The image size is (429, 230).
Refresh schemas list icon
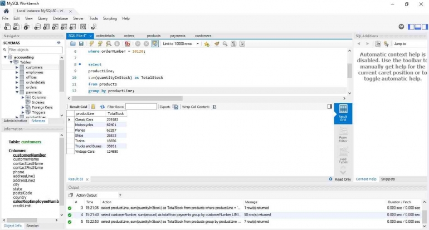tap(58, 43)
